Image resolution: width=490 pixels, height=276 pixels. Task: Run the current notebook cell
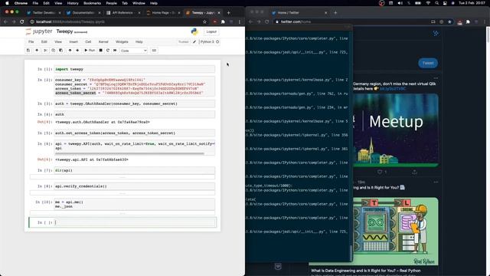[x=90, y=51]
